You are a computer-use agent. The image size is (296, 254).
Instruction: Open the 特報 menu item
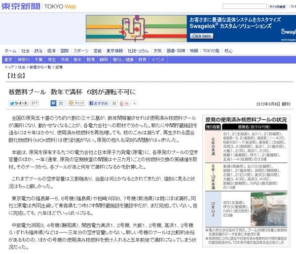point(194,51)
